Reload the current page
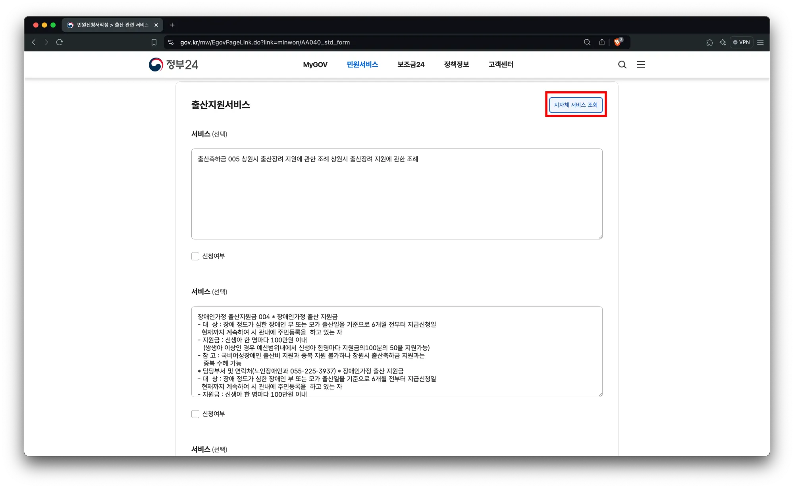 (60, 42)
